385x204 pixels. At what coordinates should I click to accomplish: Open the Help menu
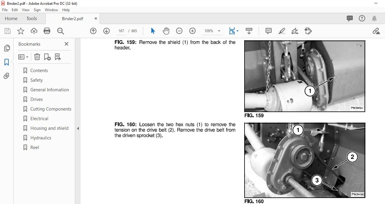pos(66,10)
